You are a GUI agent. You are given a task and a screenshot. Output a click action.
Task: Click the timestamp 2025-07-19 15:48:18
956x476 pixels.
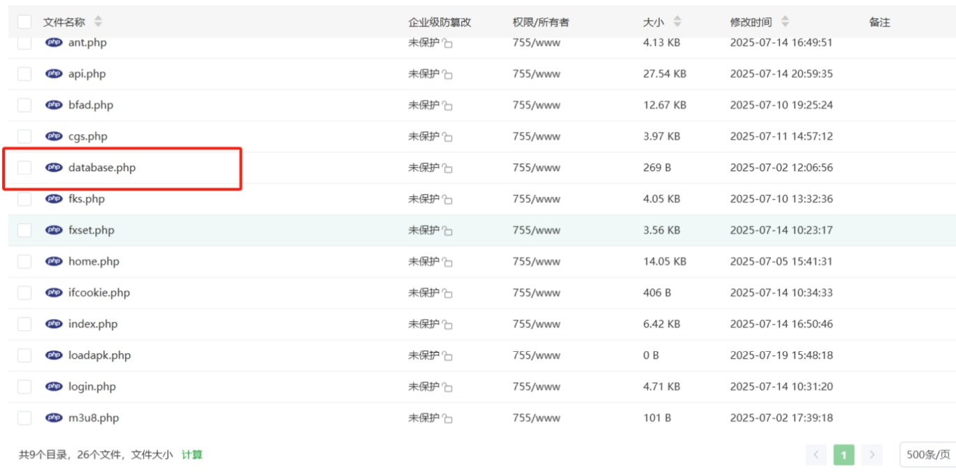781,355
